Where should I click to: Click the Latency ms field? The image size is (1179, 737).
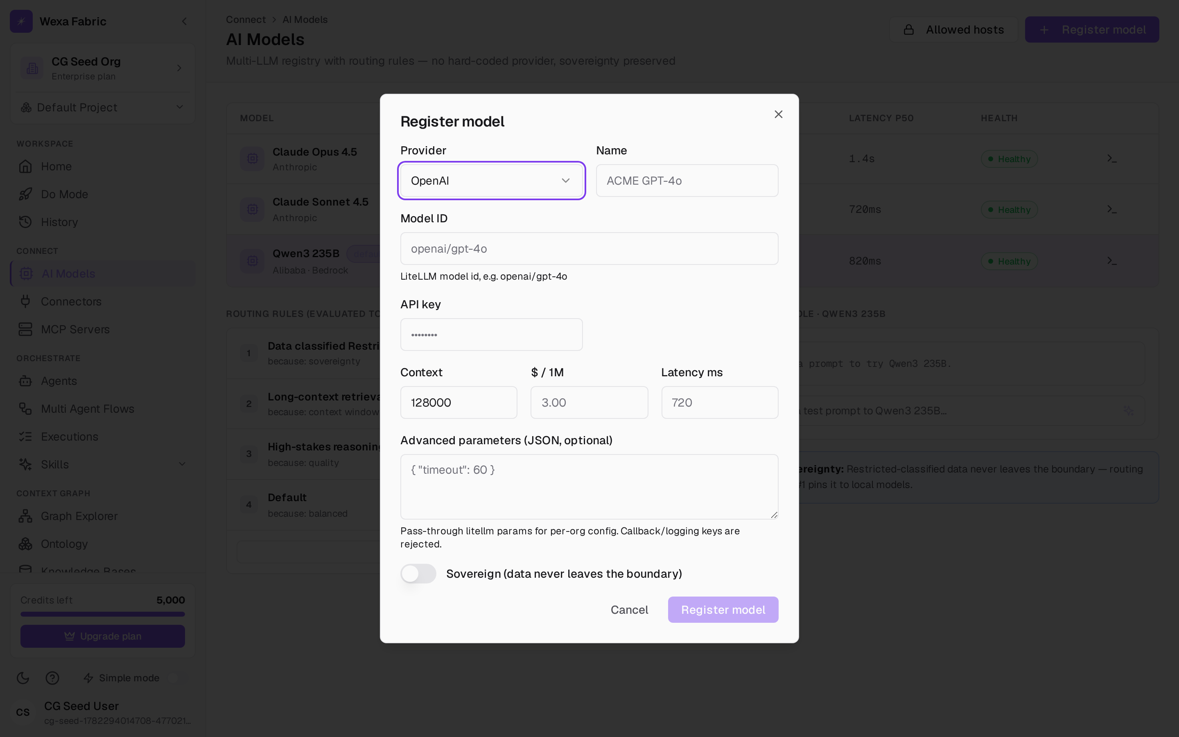pyautogui.click(x=720, y=402)
